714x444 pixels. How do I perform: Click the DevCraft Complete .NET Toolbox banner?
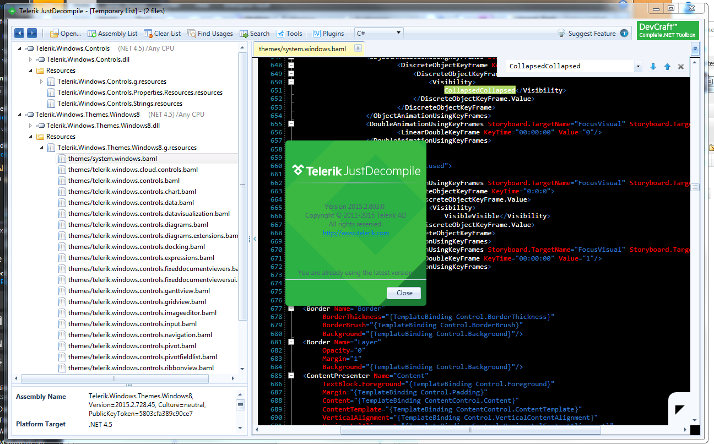pyautogui.click(x=668, y=30)
